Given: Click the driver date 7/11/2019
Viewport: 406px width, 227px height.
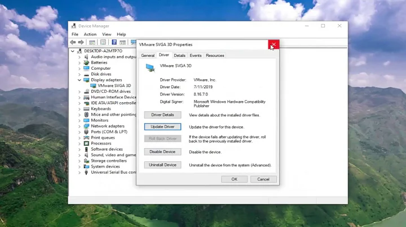Looking at the screenshot, I should tap(203, 87).
